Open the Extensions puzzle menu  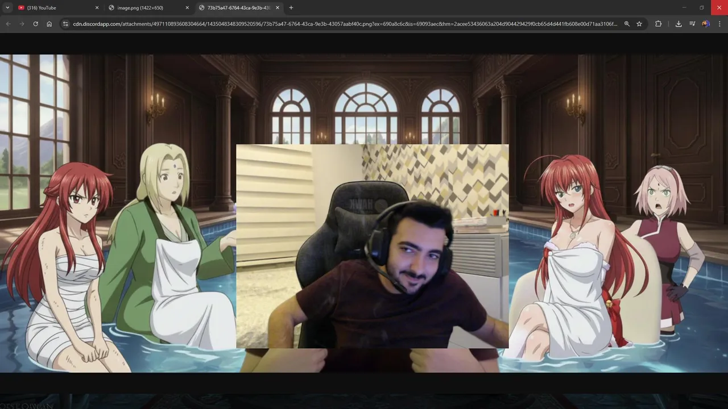[x=658, y=24]
